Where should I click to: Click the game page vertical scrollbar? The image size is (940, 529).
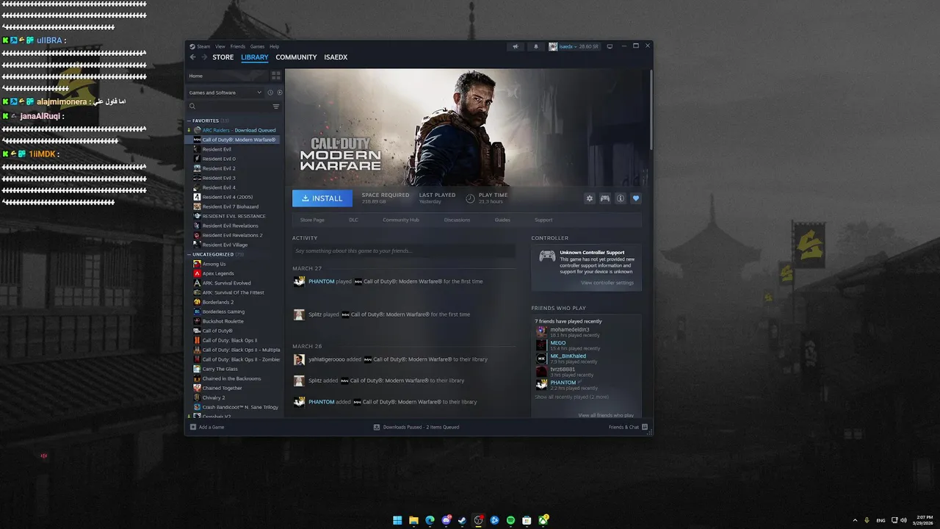point(651,110)
